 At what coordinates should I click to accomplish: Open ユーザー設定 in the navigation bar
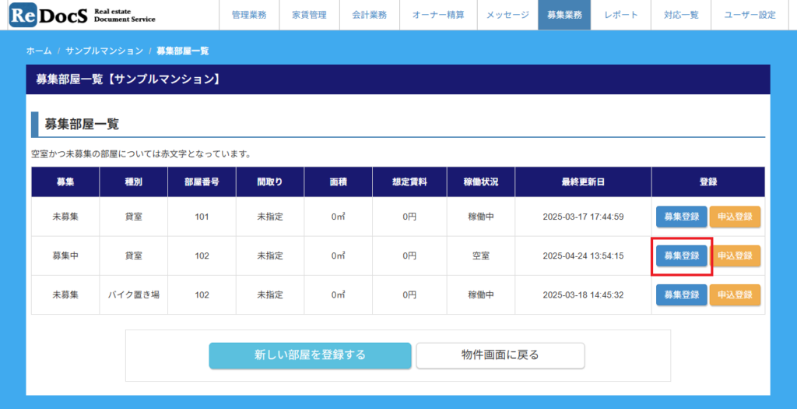coord(750,15)
